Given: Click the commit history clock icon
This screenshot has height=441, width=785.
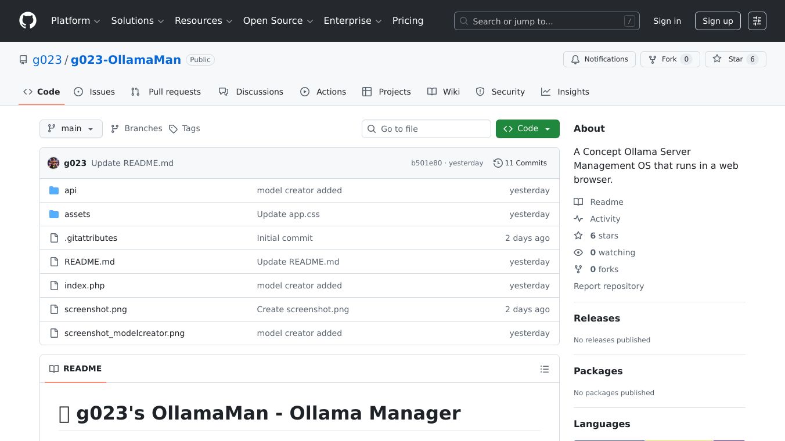Looking at the screenshot, I should [x=498, y=163].
